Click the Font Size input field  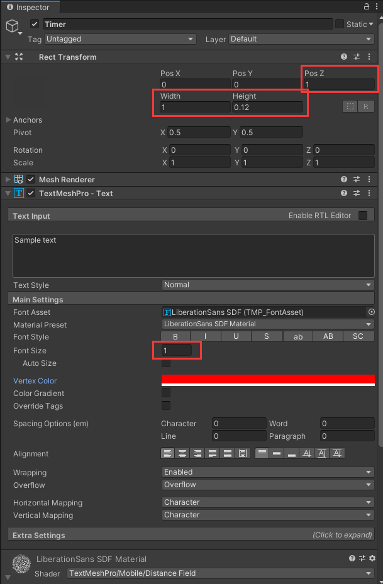tap(177, 350)
